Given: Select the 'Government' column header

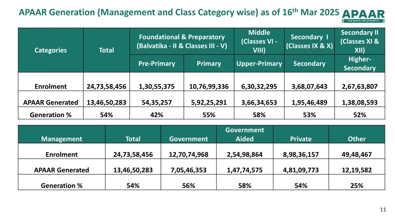Looking at the screenshot, I should (x=189, y=135).
